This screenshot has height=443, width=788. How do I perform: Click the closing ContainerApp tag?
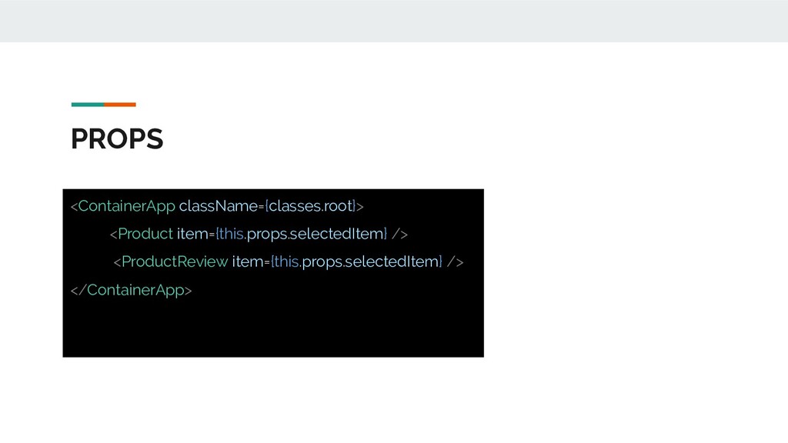pos(131,290)
